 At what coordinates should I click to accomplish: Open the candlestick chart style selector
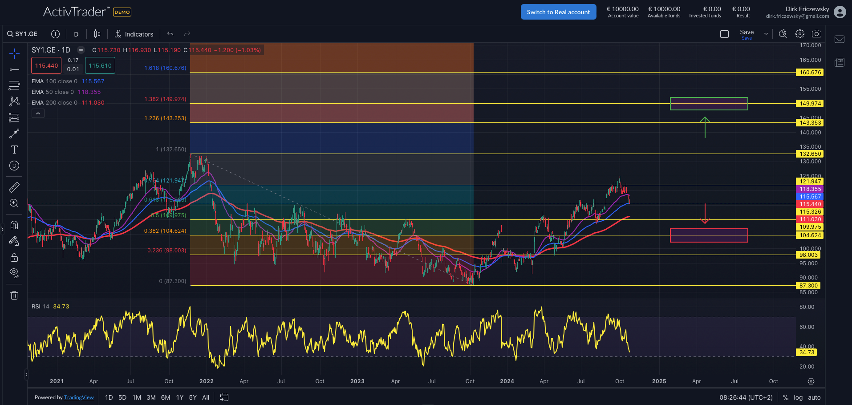97,34
